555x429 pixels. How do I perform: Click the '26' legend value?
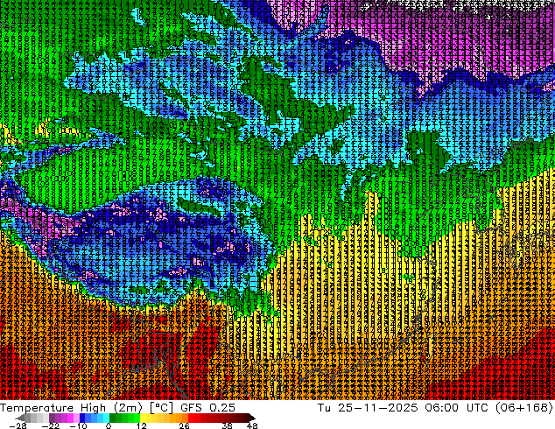184,425
